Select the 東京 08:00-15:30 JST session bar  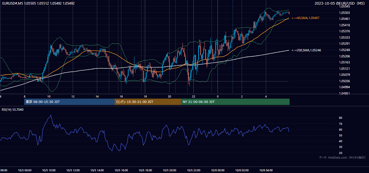click(69, 102)
